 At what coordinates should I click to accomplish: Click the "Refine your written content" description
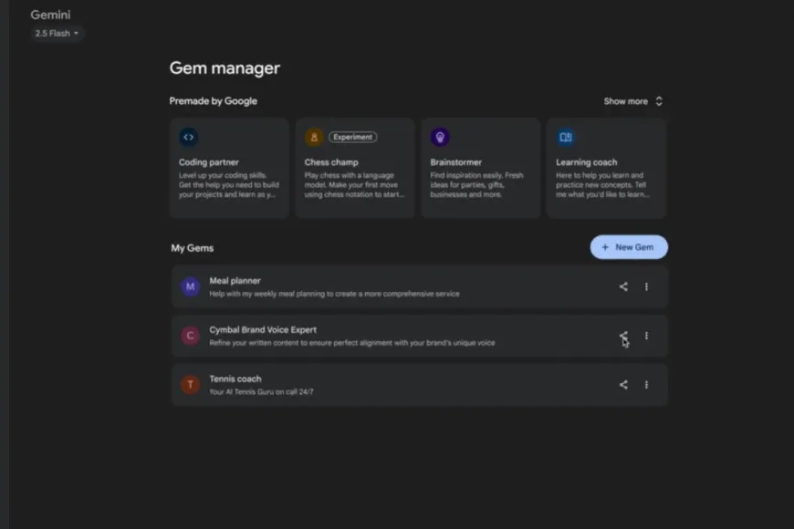pyautogui.click(x=352, y=343)
